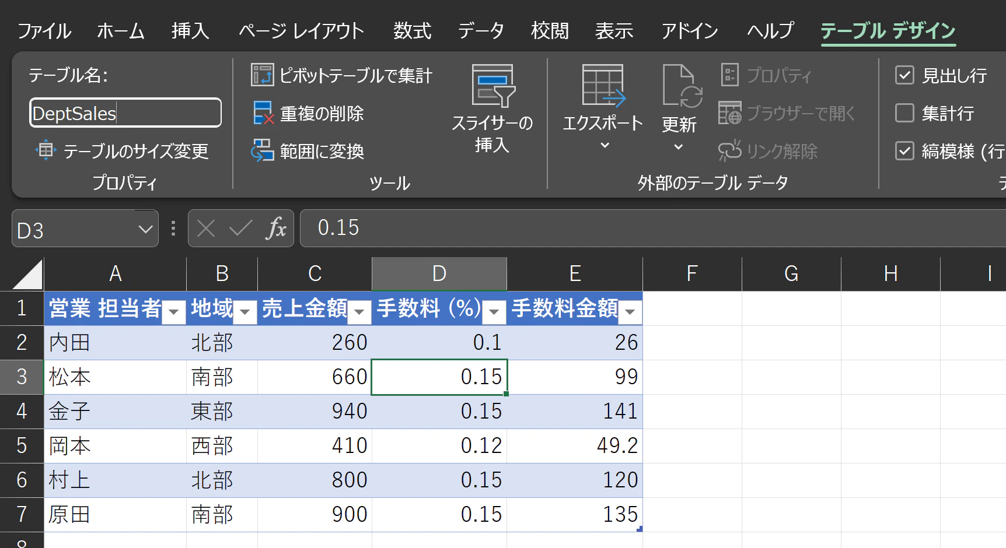Switch to the 挿入 tab
This screenshot has width=1006, height=548.
(x=190, y=30)
